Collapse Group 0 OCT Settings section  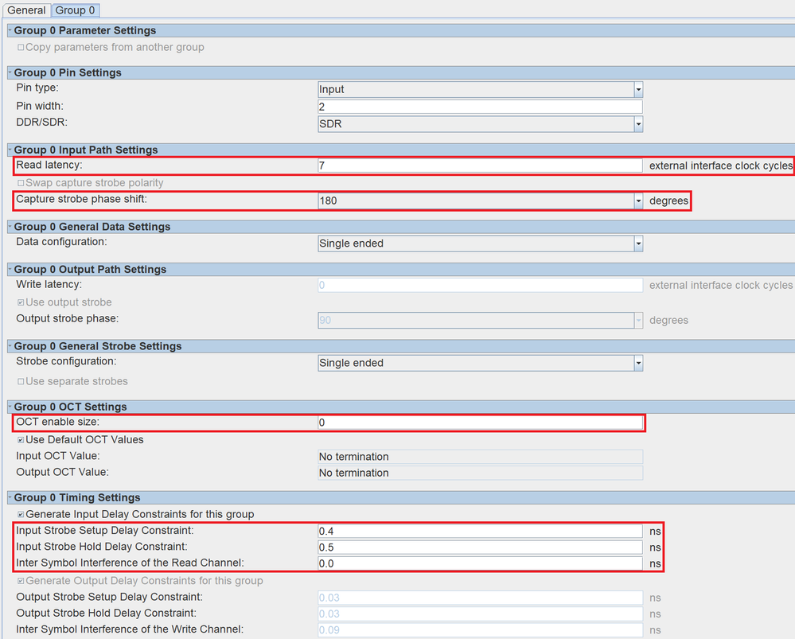coord(10,407)
